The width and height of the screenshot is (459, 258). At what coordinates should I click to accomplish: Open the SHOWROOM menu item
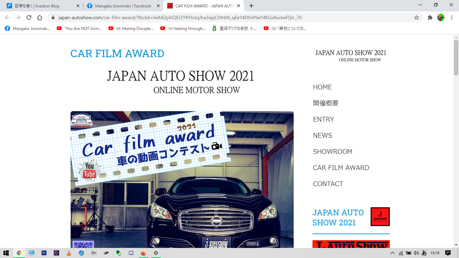[x=332, y=152]
